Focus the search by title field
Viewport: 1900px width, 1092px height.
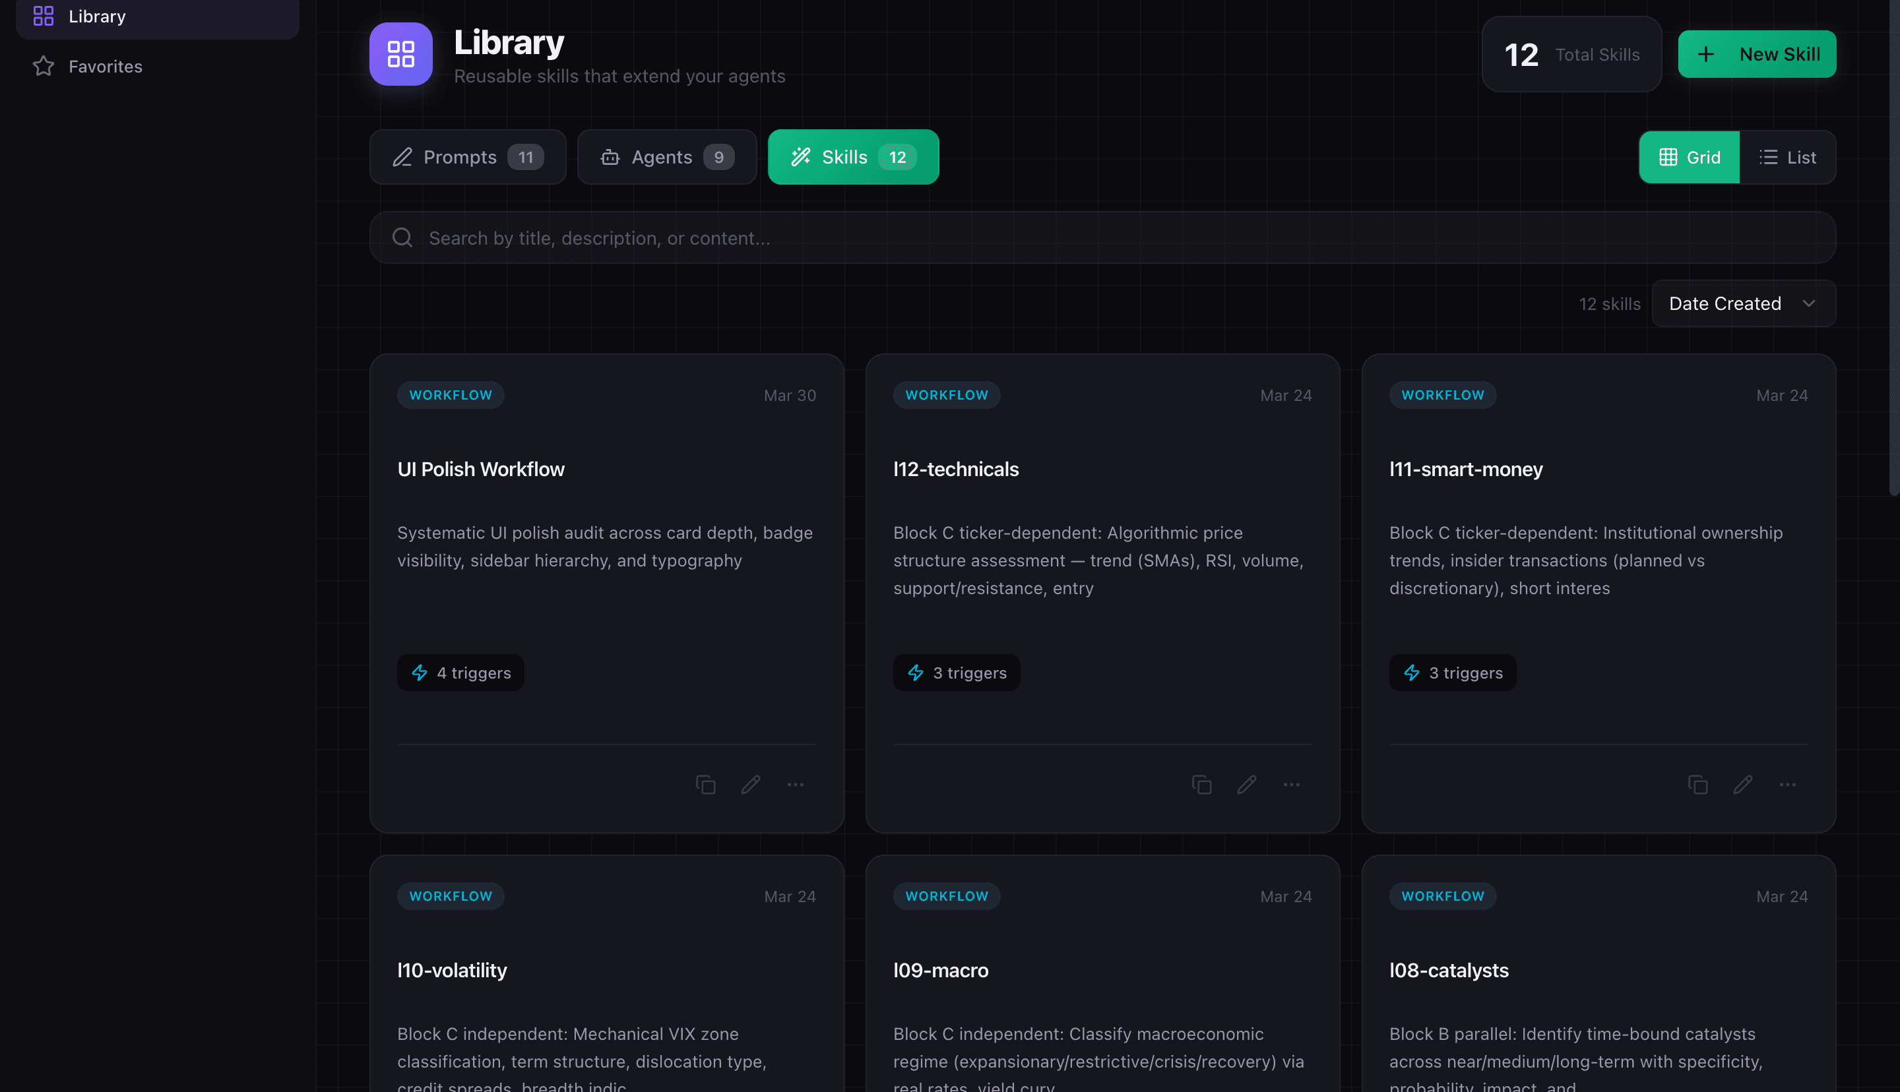(1102, 238)
